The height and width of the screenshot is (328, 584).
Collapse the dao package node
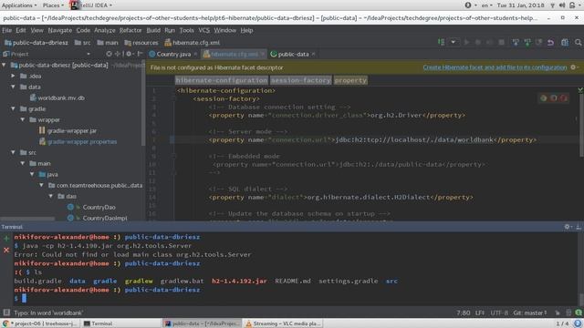coord(51,196)
